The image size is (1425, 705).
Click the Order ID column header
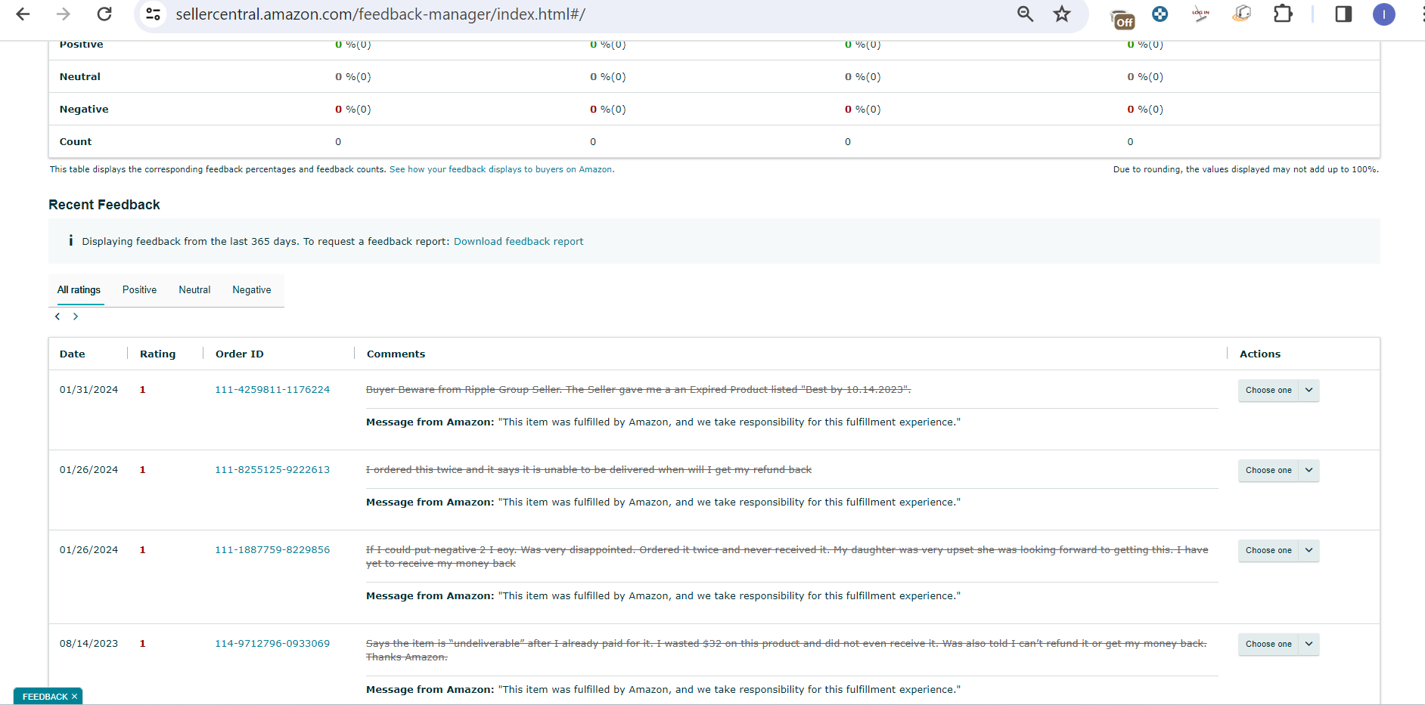pyautogui.click(x=240, y=354)
